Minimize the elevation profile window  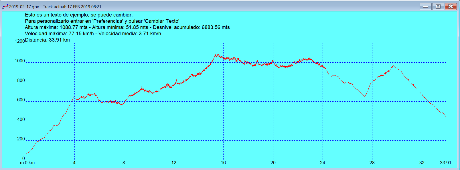[x=426, y=7]
